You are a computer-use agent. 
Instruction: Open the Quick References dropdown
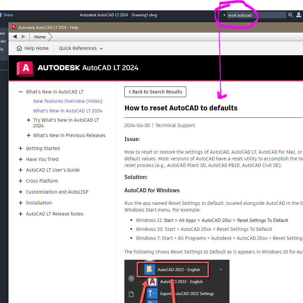[x=80, y=48]
